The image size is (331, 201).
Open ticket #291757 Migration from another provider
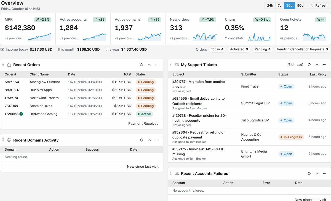tap(199, 84)
